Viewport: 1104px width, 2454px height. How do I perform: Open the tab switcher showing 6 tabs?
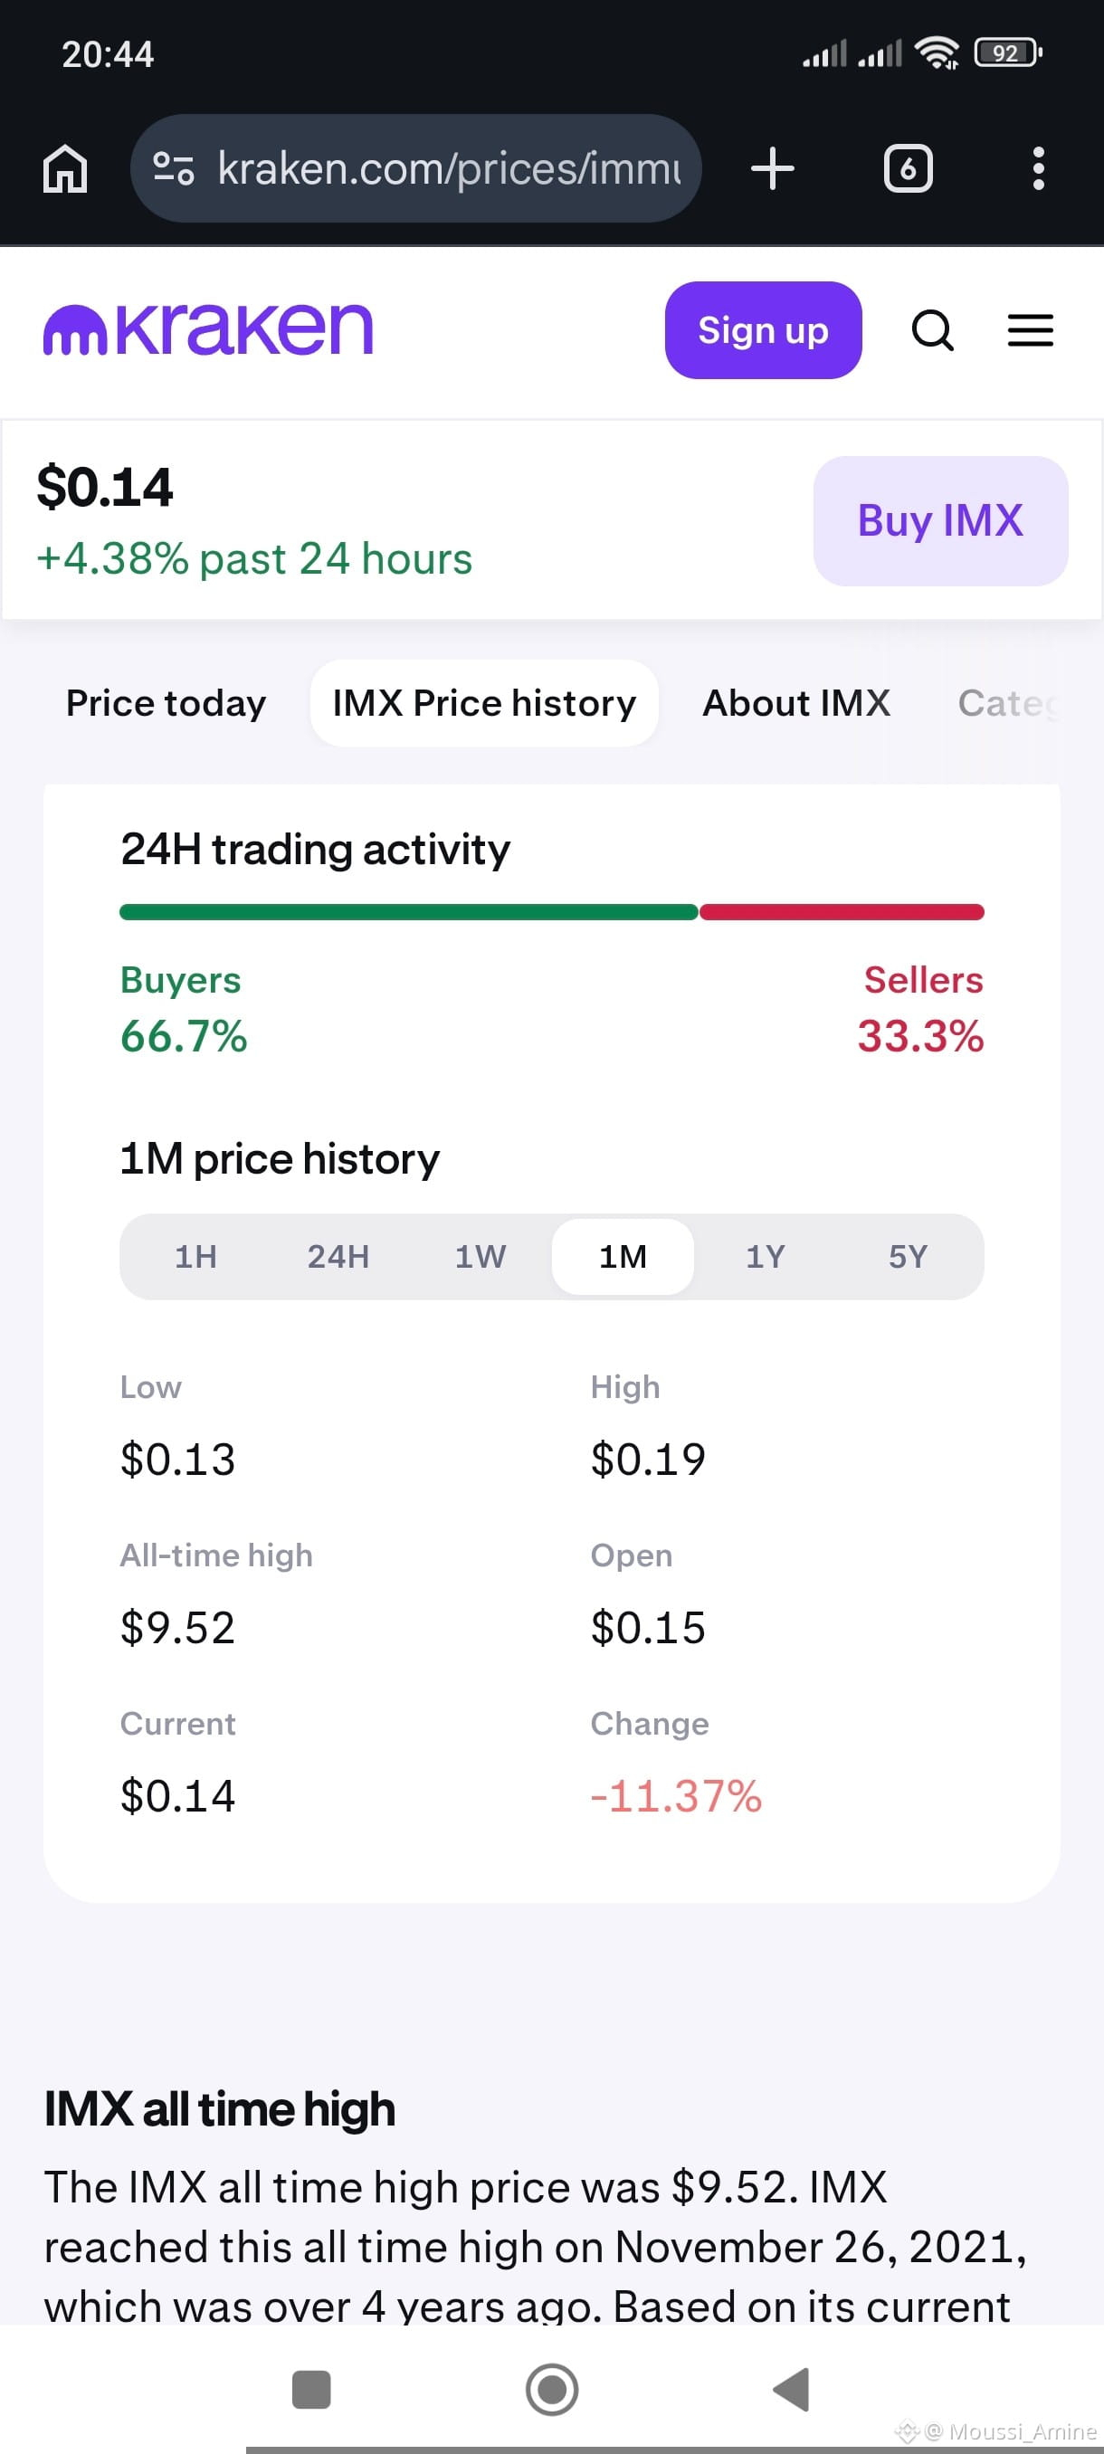pyautogui.click(x=908, y=168)
